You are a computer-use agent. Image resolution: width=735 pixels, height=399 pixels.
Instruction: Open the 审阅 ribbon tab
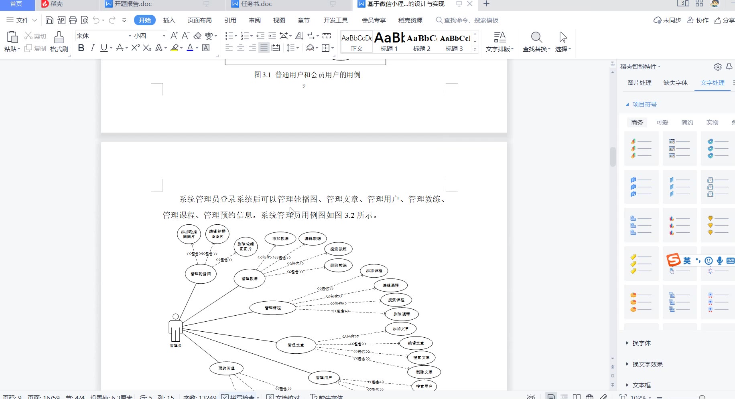(255, 20)
